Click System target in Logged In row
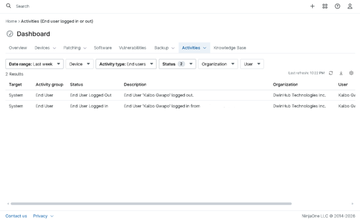This screenshot has width=360, height=219. 16,106
